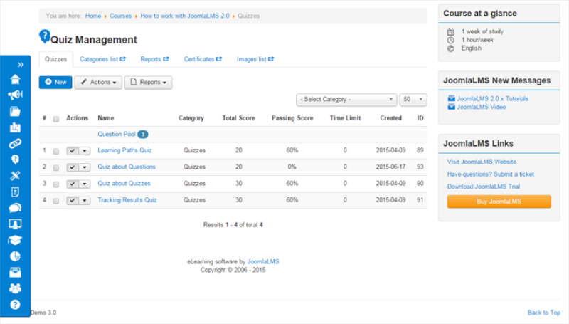Select the Quizzes tab
569x324 pixels.
click(x=56, y=59)
